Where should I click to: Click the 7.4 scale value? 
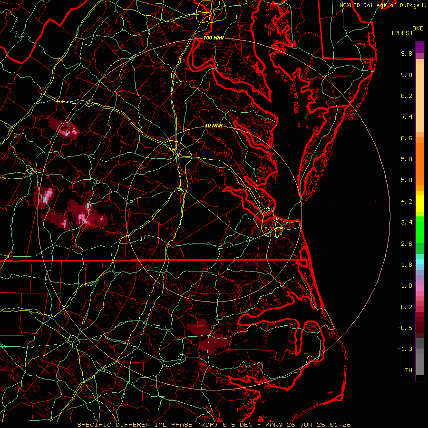[407, 117]
